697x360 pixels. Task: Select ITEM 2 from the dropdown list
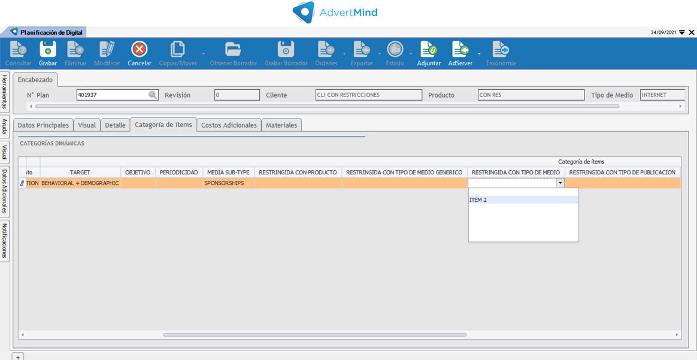[x=523, y=200]
